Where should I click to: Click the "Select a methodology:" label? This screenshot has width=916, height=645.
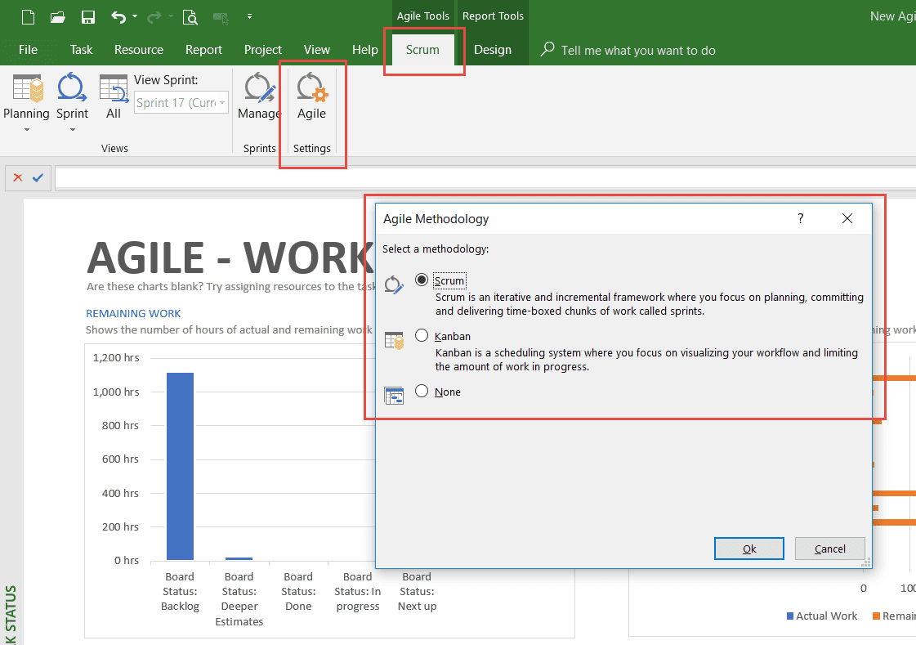pos(436,249)
